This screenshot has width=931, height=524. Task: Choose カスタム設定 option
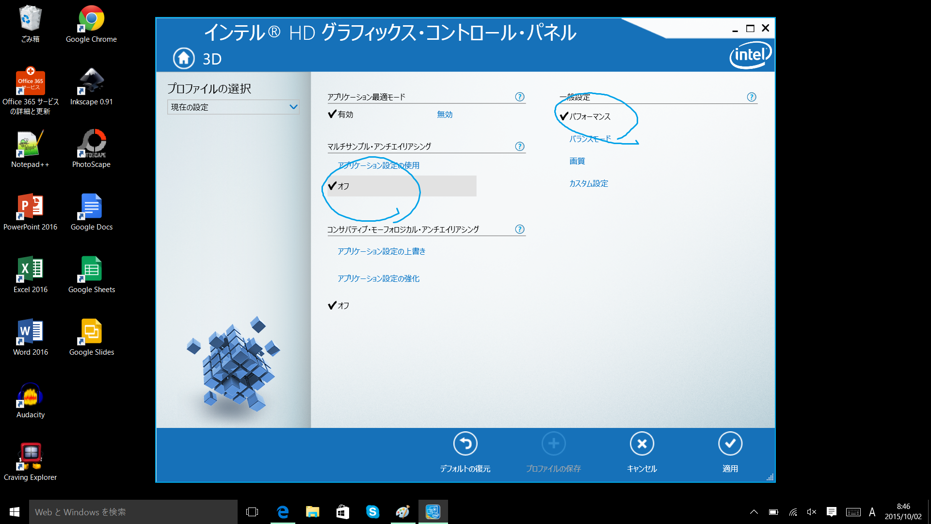pyautogui.click(x=588, y=183)
